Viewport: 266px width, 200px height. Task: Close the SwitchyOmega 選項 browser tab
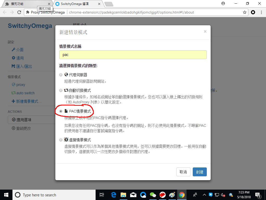[x=99, y=4]
